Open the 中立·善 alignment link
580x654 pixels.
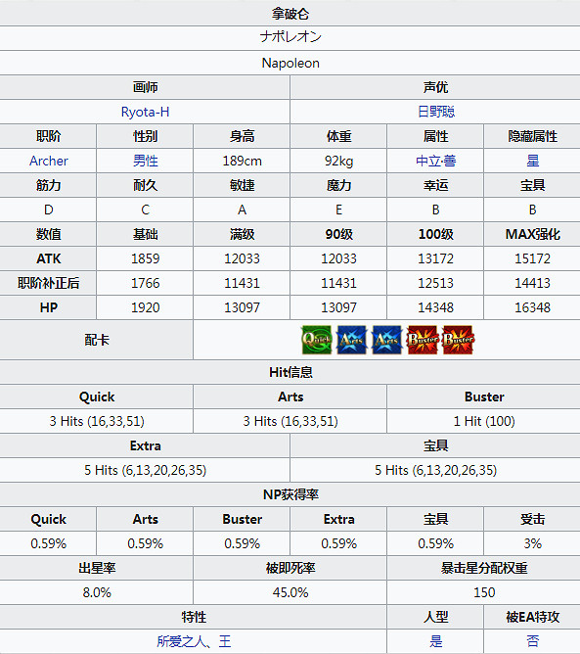pyautogui.click(x=436, y=161)
